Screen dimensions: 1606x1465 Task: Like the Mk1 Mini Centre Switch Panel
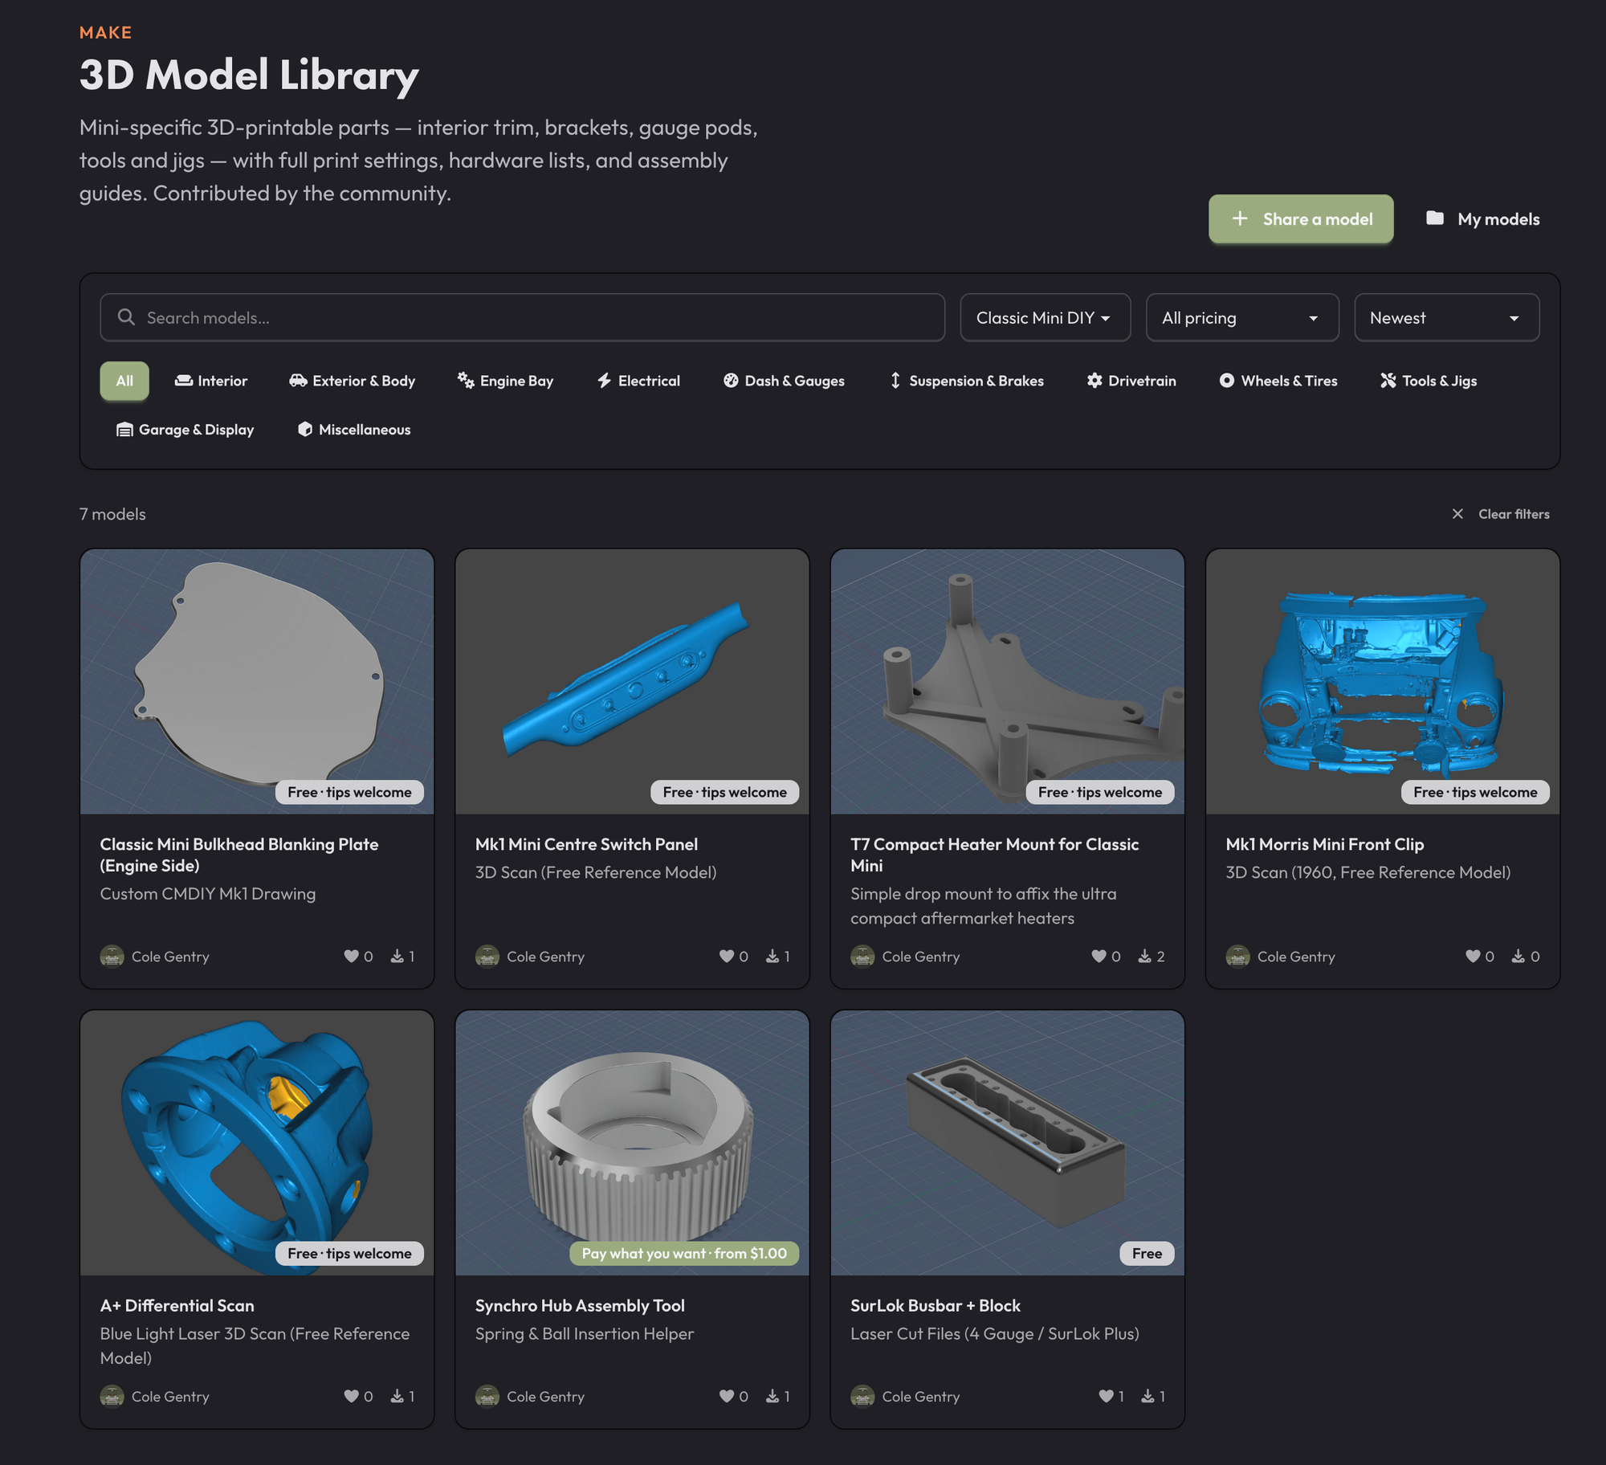pos(727,956)
